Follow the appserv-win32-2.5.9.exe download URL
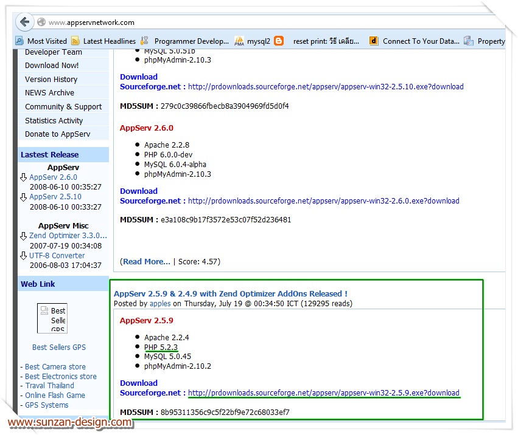518x435 pixels. 324,393
